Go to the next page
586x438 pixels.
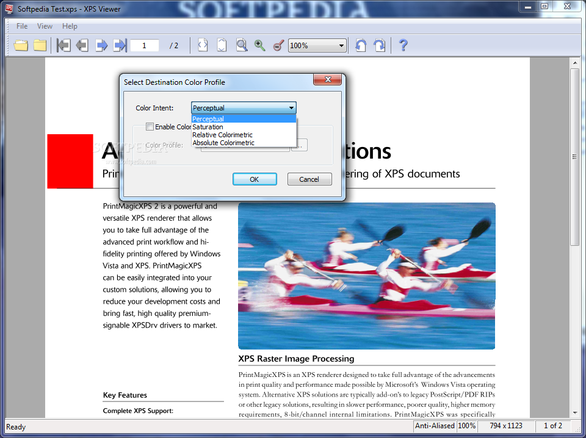tap(101, 46)
